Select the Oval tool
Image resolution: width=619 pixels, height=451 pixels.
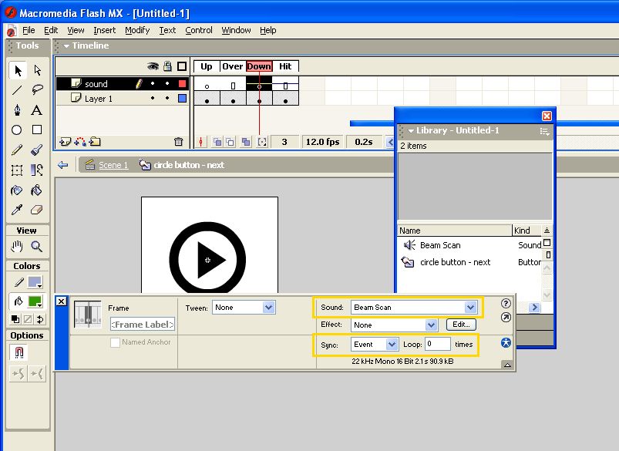click(x=17, y=130)
